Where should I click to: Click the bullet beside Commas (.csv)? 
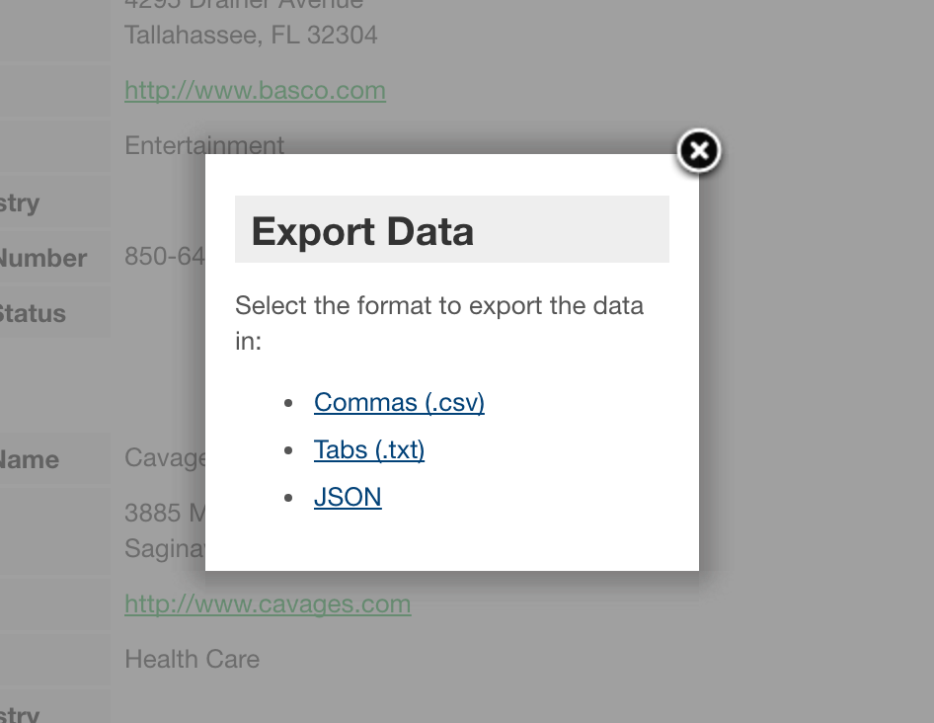(x=288, y=403)
